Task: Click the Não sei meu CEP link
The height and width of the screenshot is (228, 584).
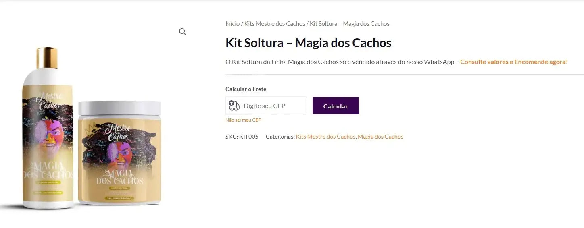Action: coord(243,120)
